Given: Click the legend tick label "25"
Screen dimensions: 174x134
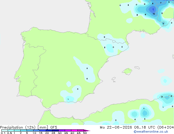Looking at the screenshot, I should [x=53, y=133].
